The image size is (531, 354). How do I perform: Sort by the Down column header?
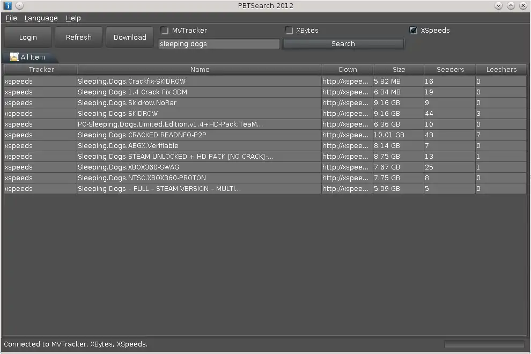(x=348, y=69)
